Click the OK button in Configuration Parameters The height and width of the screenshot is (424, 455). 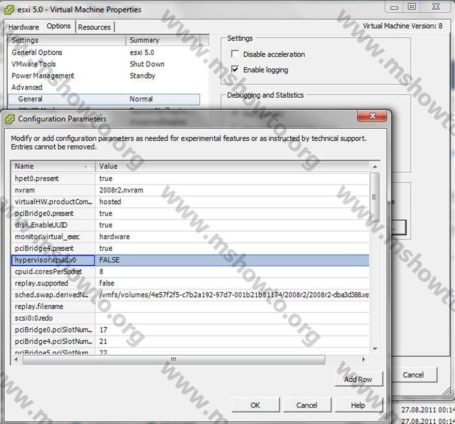pyautogui.click(x=255, y=405)
